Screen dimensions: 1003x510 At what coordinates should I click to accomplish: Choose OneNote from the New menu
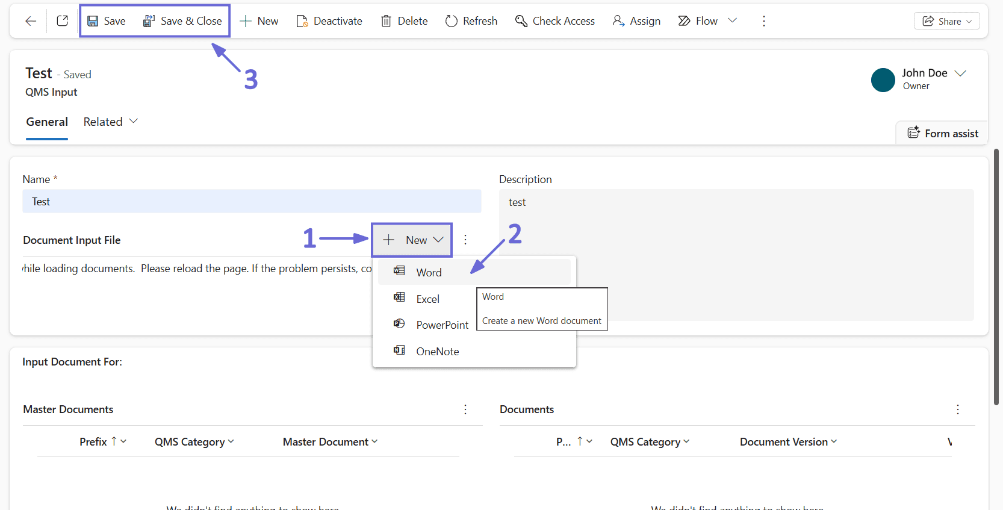pos(474,351)
